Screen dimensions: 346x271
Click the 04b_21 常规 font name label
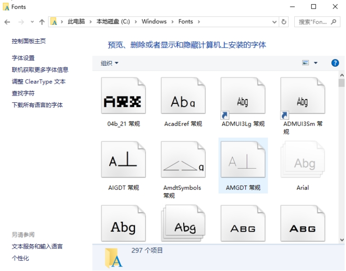(x=123, y=124)
